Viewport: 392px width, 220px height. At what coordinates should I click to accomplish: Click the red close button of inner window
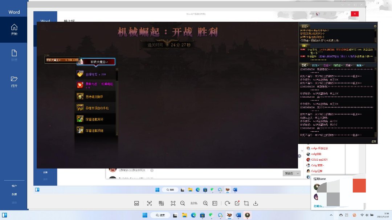[355, 14]
